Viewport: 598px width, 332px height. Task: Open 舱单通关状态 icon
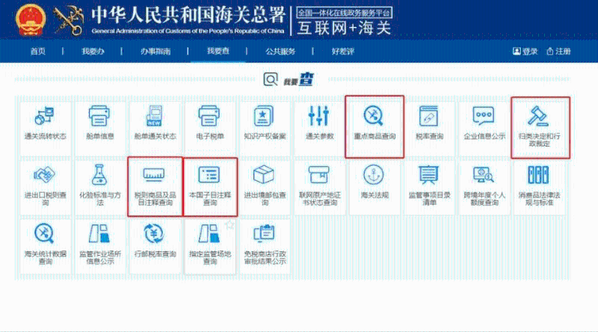155,116
